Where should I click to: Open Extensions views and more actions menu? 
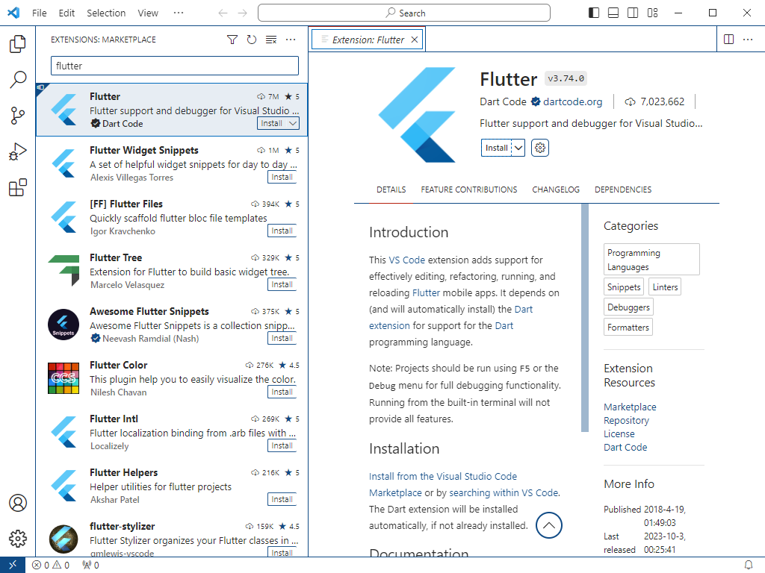point(291,40)
